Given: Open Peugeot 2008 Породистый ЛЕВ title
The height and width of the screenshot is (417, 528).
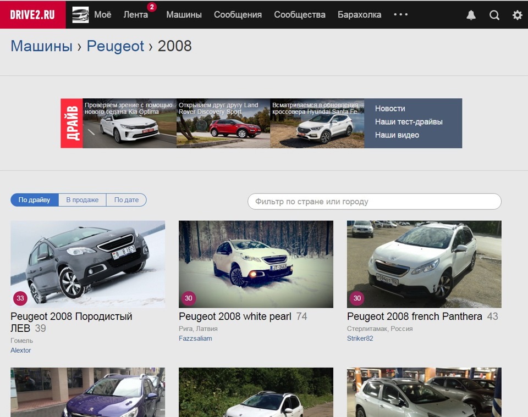Looking at the screenshot, I should [x=71, y=322].
